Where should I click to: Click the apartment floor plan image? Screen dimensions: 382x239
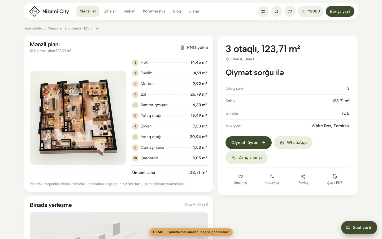point(78,118)
